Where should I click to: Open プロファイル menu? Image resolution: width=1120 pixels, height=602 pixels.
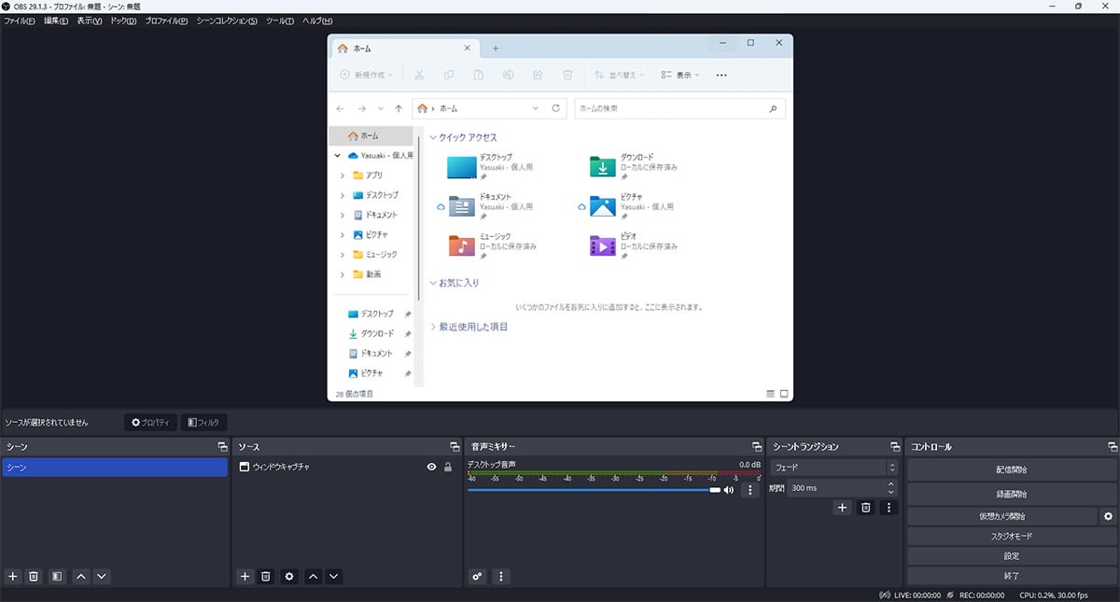click(x=166, y=21)
